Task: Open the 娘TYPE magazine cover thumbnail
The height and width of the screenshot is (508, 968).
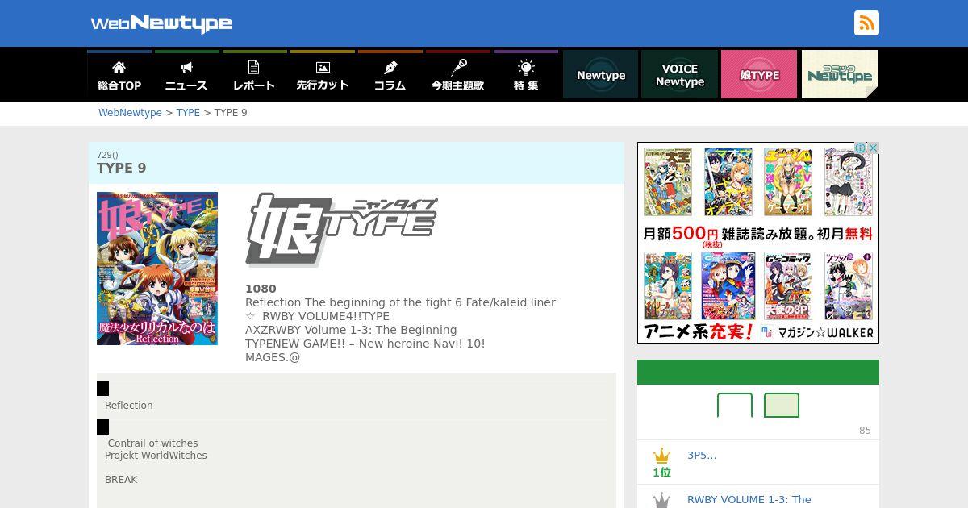Action: (157, 269)
